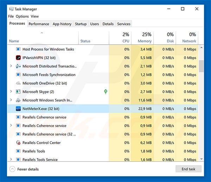211x182 pixels.
Task: Expand the Microsoft Skype (2) group
Action: coord(11,91)
